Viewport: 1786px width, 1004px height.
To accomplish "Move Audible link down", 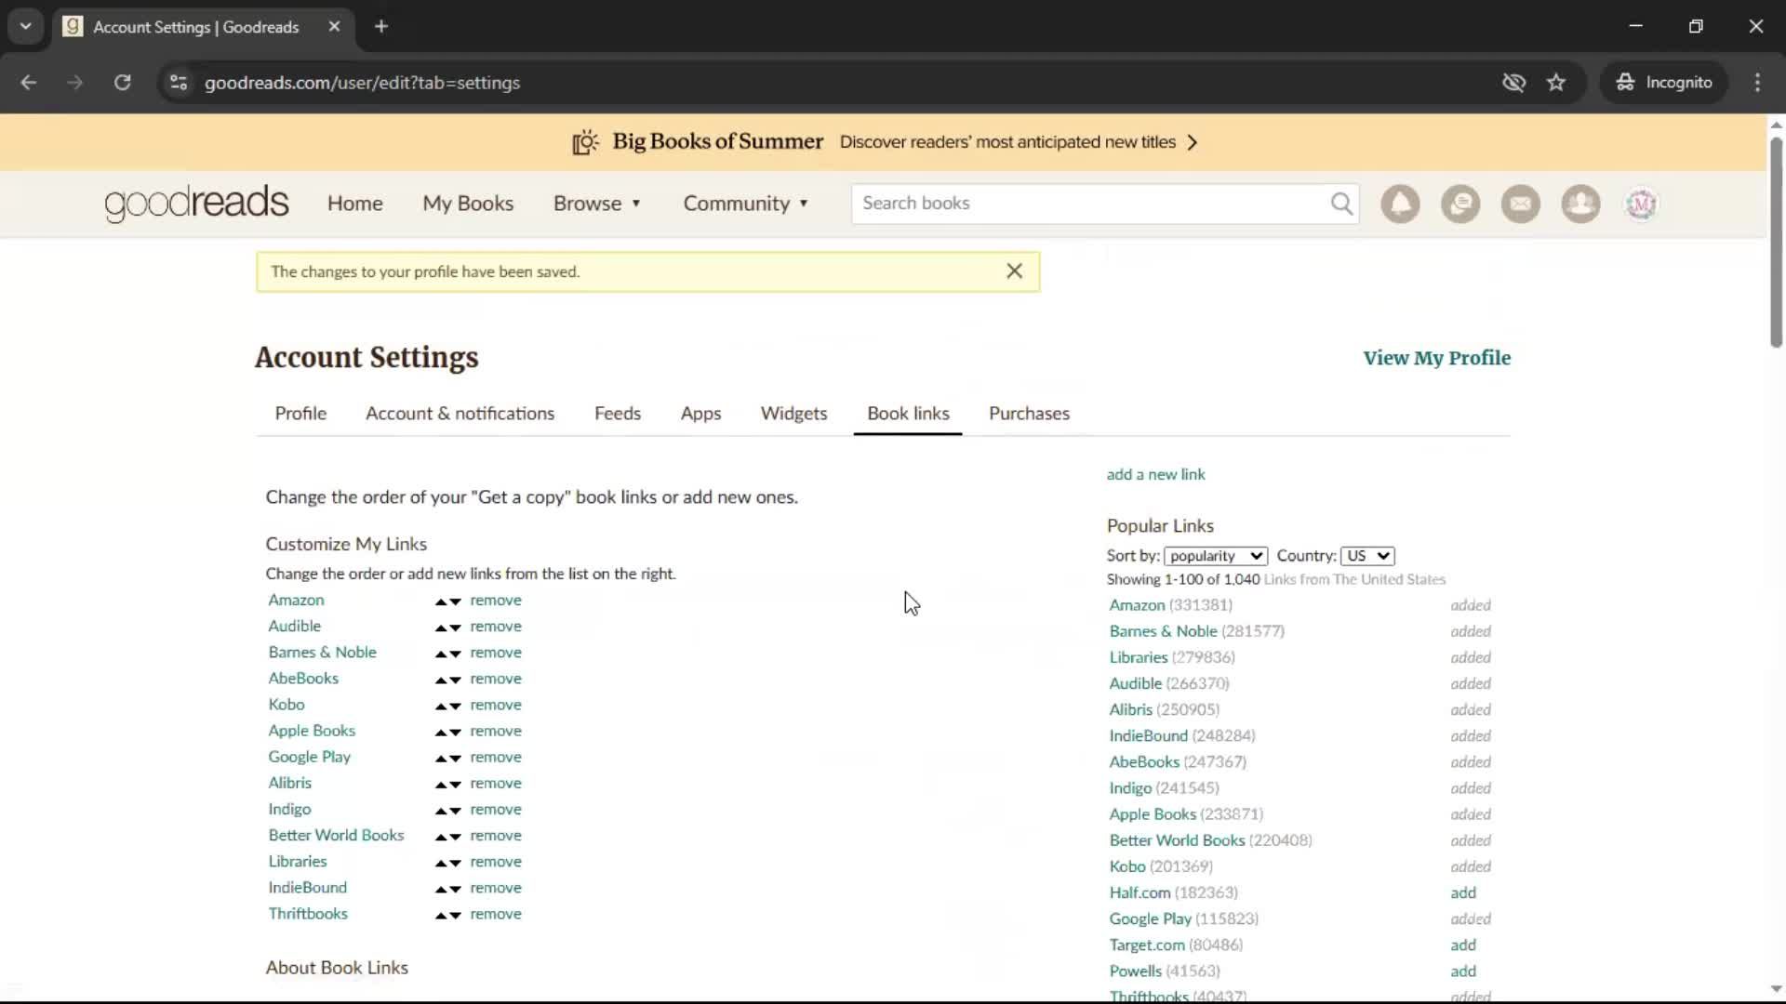I will coord(455,627).
